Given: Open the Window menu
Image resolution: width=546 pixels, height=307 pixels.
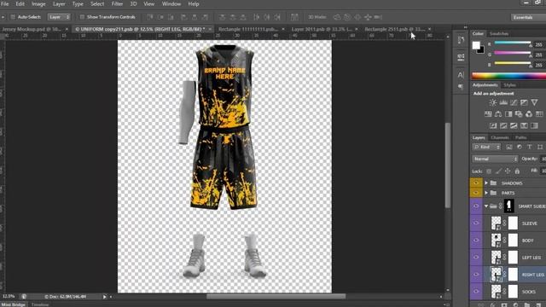Looking at the screenshot, I should click(x=171, y=3).
